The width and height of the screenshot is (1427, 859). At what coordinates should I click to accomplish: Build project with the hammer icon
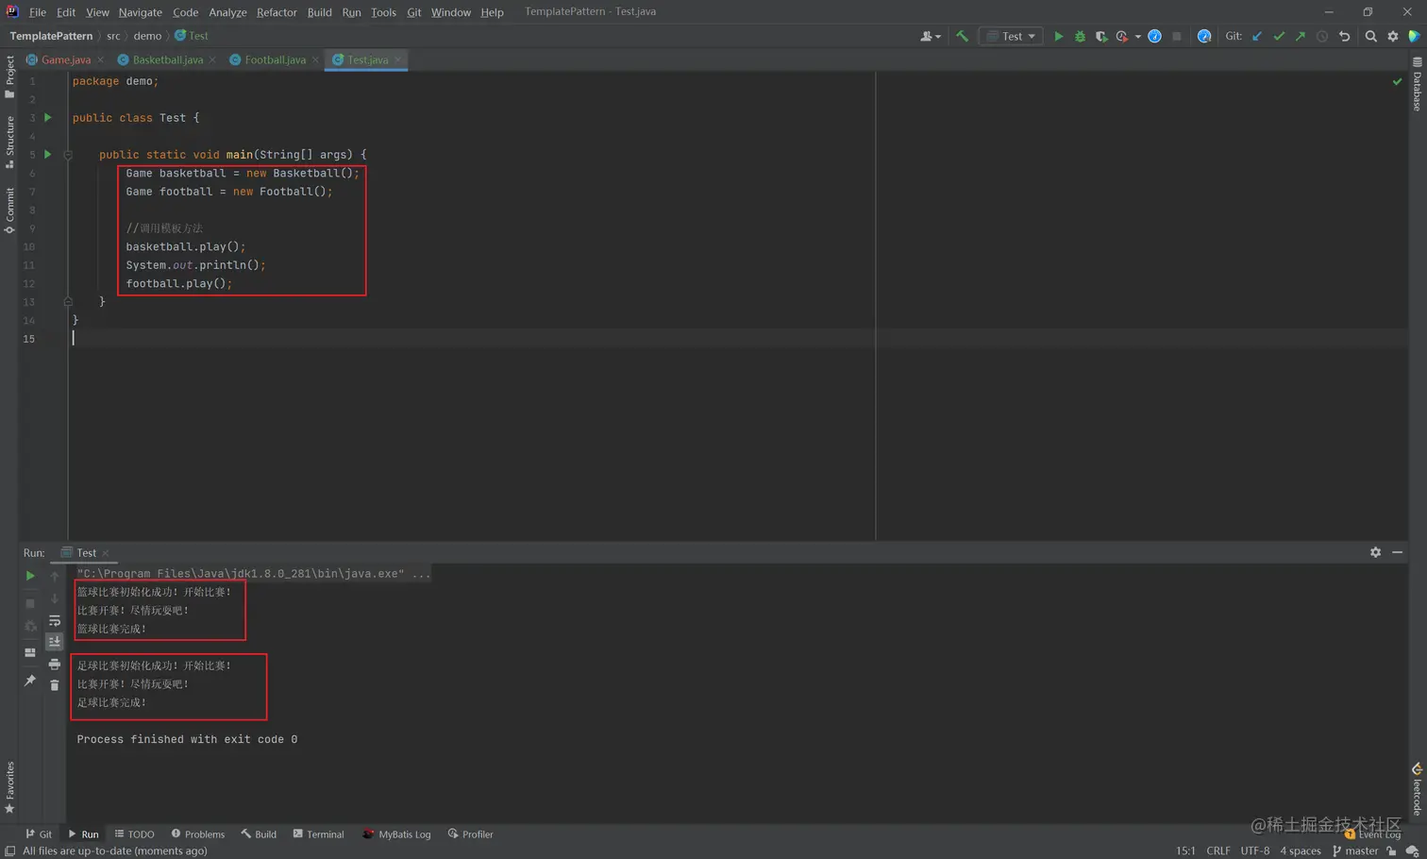coord(962,36)
